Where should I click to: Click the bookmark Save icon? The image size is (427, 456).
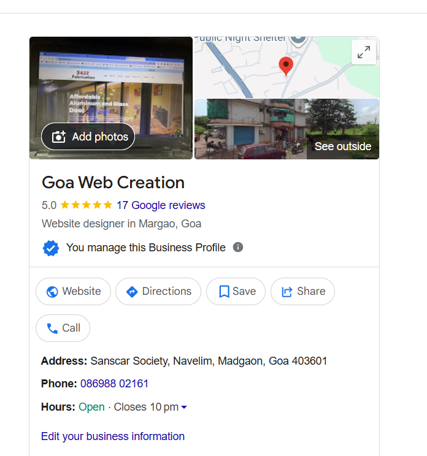tap(224, 292)
